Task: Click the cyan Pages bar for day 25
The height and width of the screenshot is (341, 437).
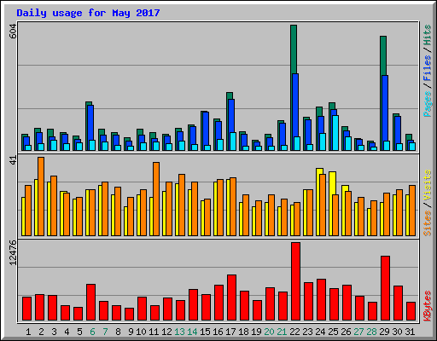Action: pyautogui.click(x=335, y=133)
